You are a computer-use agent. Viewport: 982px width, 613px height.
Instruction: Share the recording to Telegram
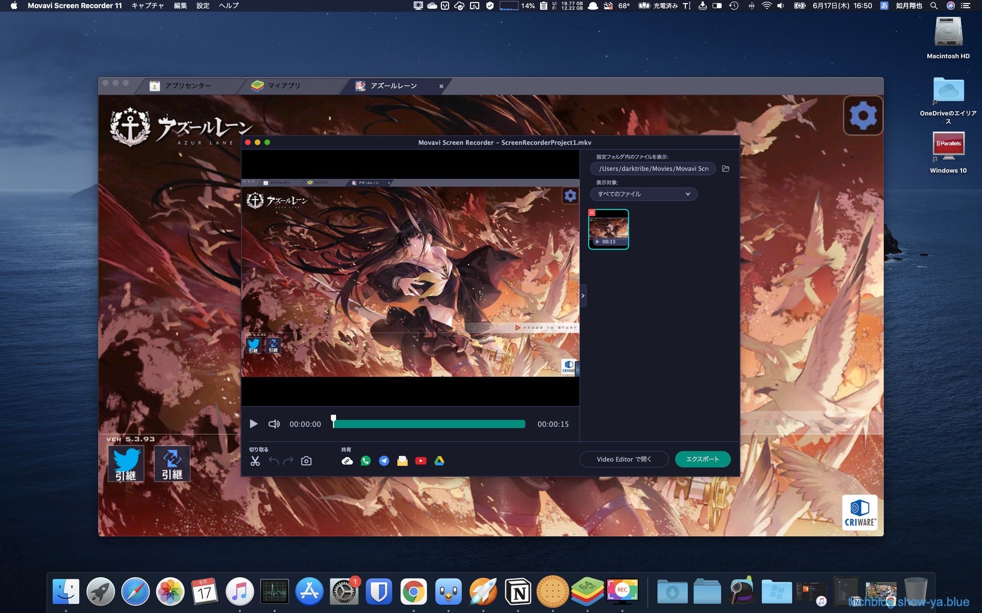[384, 461]
